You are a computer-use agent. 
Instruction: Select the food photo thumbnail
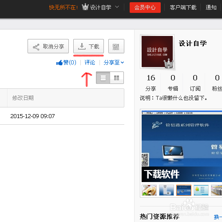149,190
